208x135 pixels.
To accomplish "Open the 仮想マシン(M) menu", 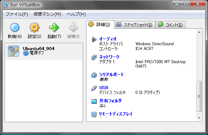I will coord(47,14).
